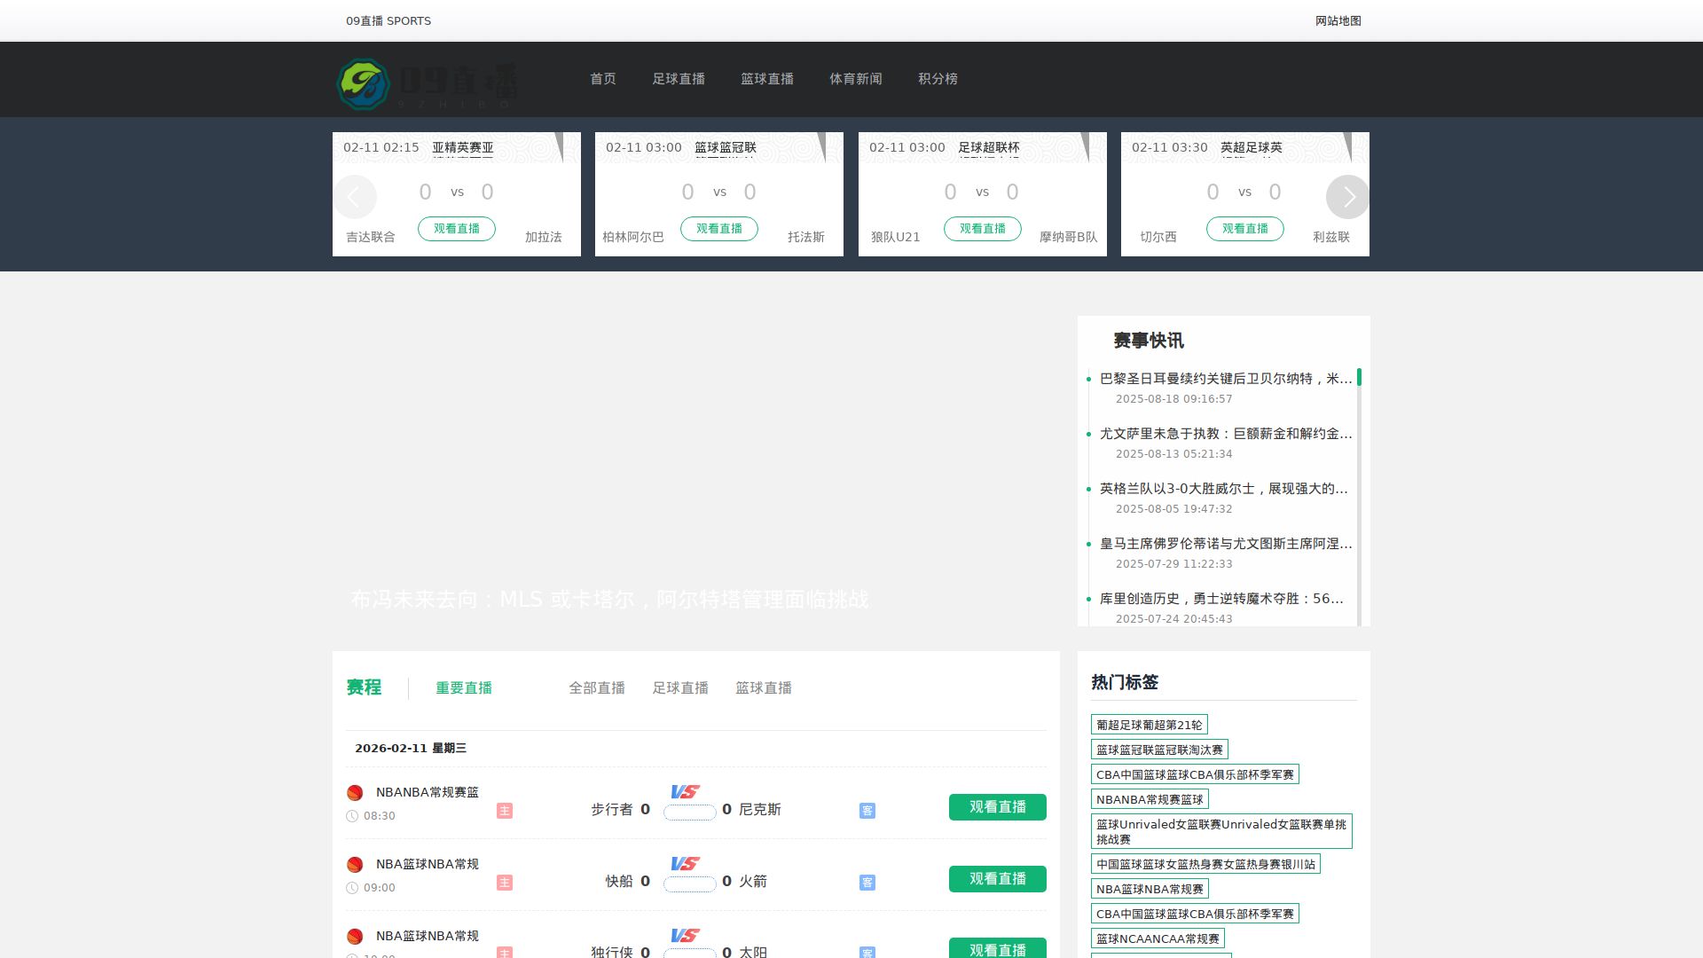Click the 客 away badge on the 尼克斯 row
The image size is (1703, 958).
867,810
